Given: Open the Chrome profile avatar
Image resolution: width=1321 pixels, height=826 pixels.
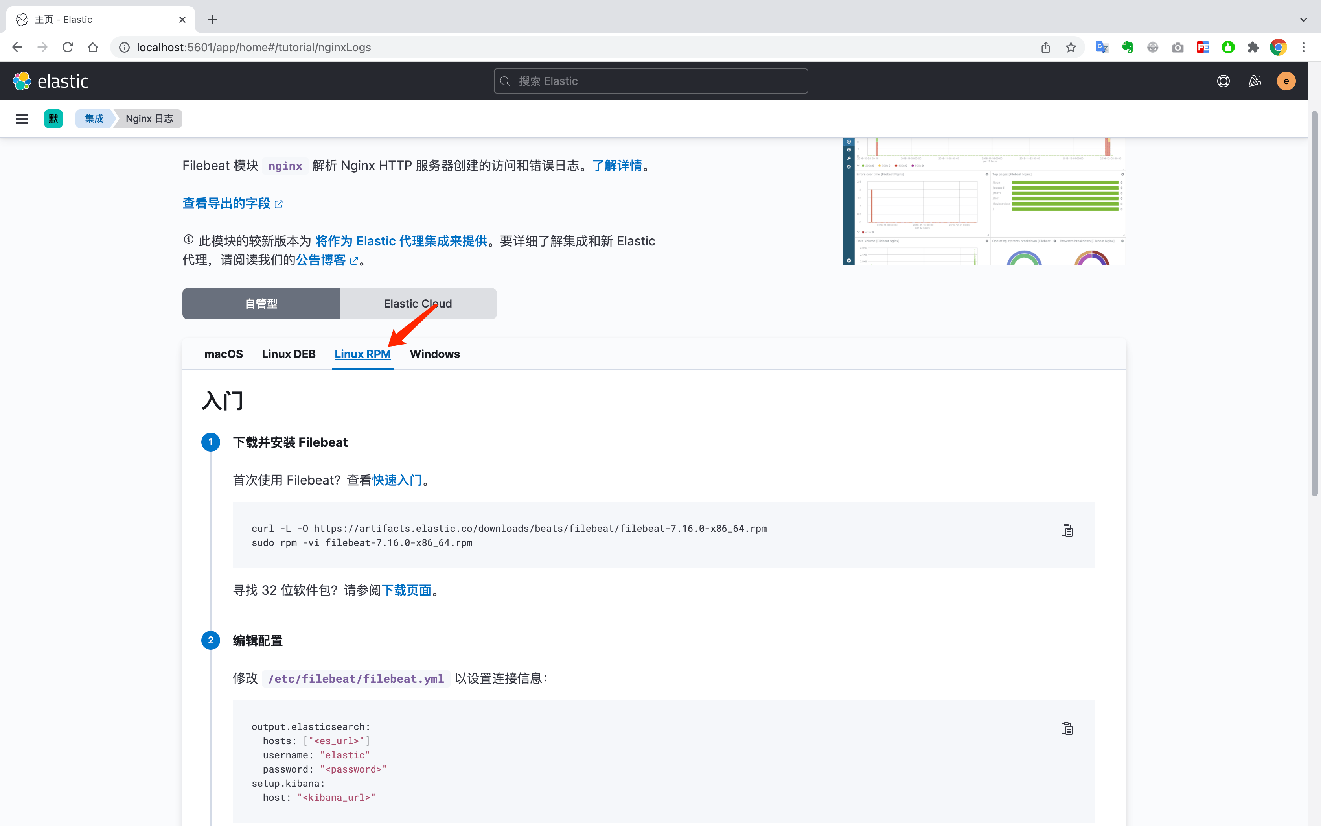Looking at the screenshot, I should [x=1278, y=48].
